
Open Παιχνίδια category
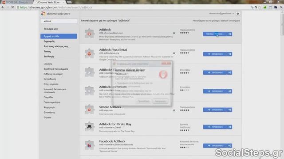point(48,97)
